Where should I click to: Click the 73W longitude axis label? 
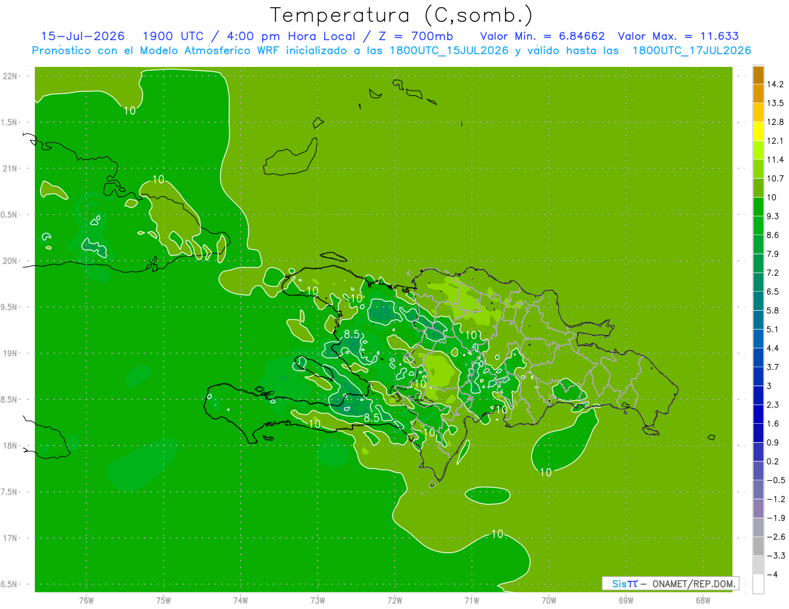click(318, 600)
